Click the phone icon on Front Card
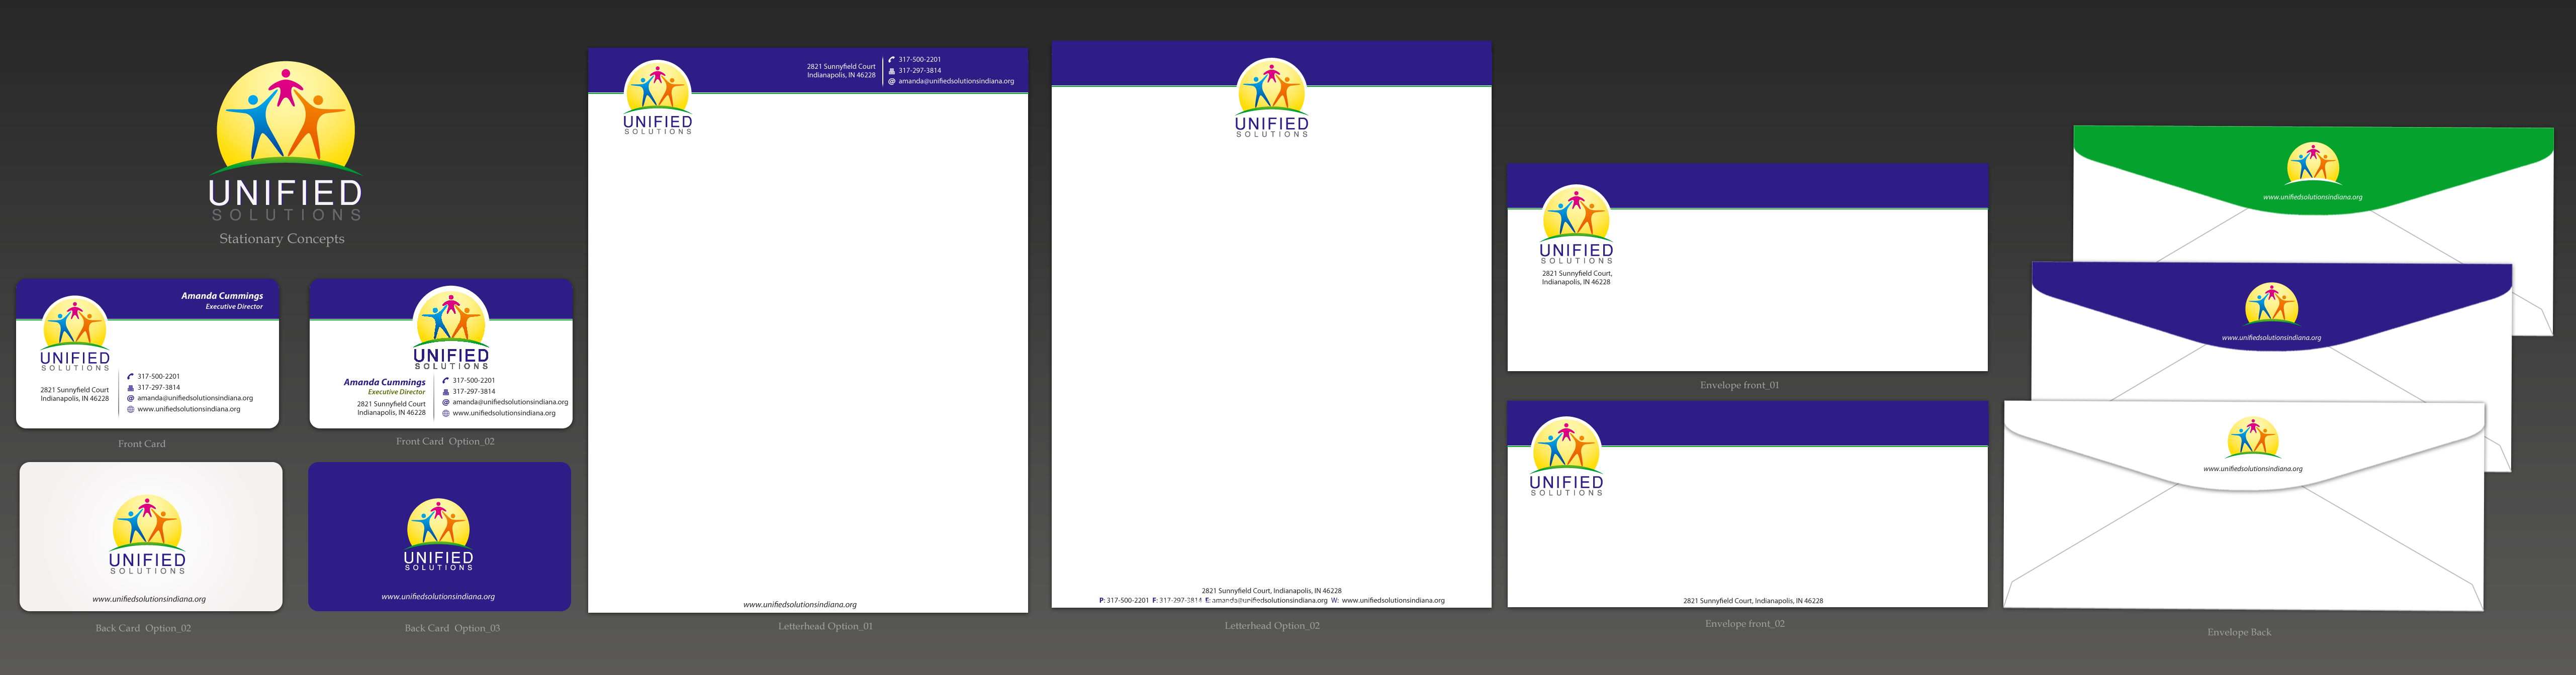The image size is (2576, 675). 130,377
